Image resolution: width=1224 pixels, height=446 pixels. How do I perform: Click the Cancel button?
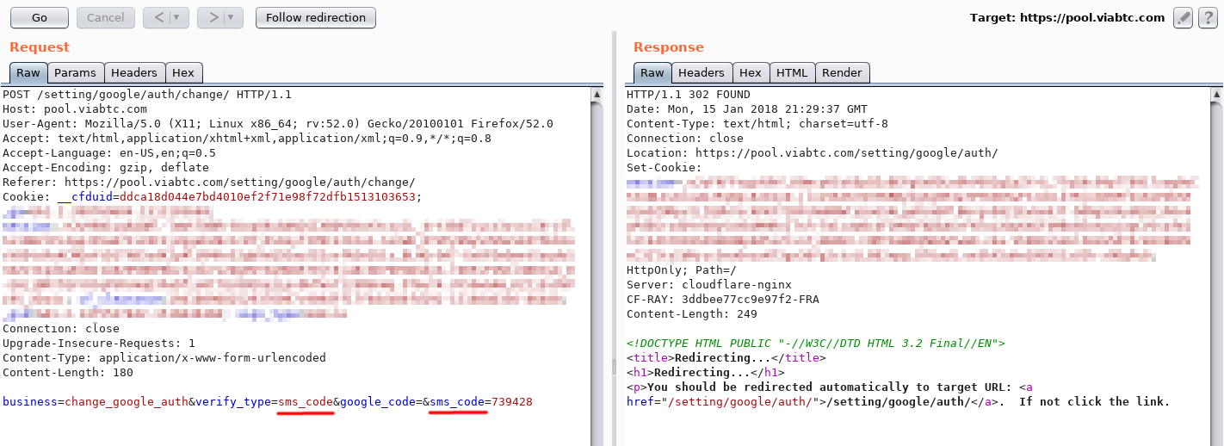pyautogui.click(x=105, y=17)
